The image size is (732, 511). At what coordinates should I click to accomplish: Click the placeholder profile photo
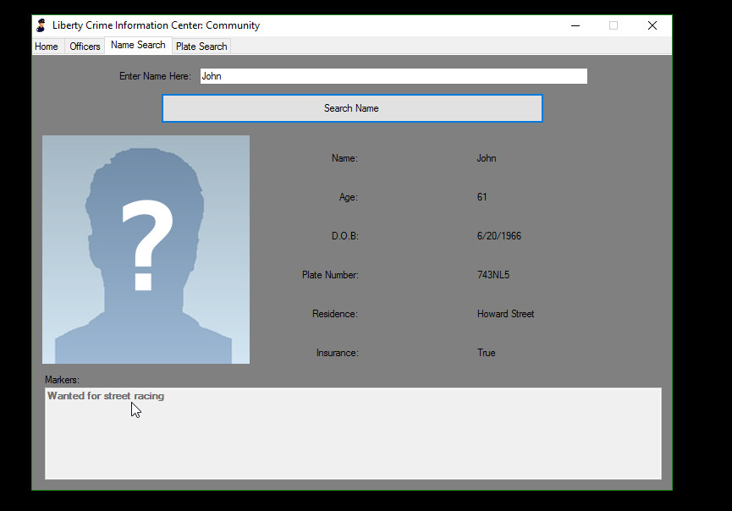(146, 250)
